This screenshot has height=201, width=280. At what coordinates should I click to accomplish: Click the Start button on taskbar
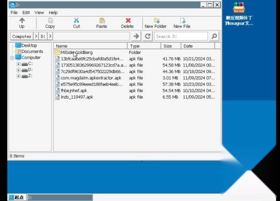(x=16, y=197)
